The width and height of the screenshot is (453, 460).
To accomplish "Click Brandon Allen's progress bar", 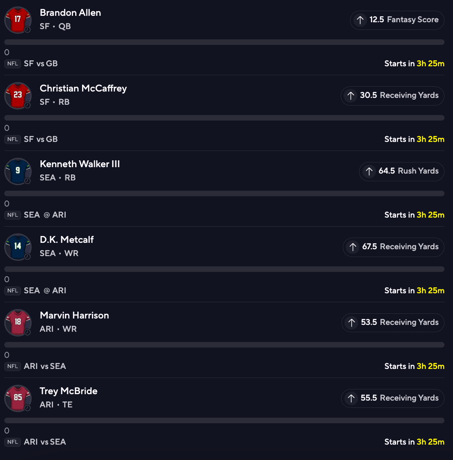I will pos(224,42).
